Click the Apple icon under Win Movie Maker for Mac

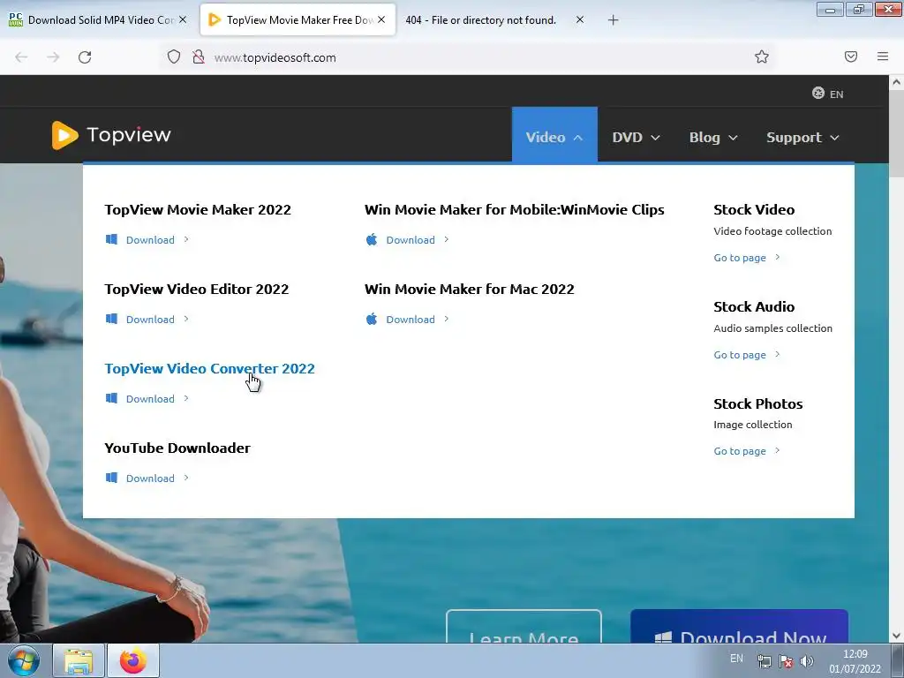(x=372, y=319)
